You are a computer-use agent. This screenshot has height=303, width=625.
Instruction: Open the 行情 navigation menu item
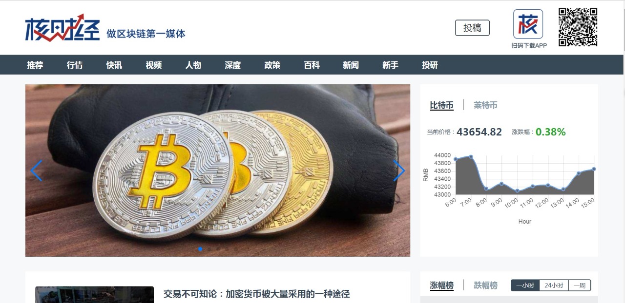tap(75, 65)
